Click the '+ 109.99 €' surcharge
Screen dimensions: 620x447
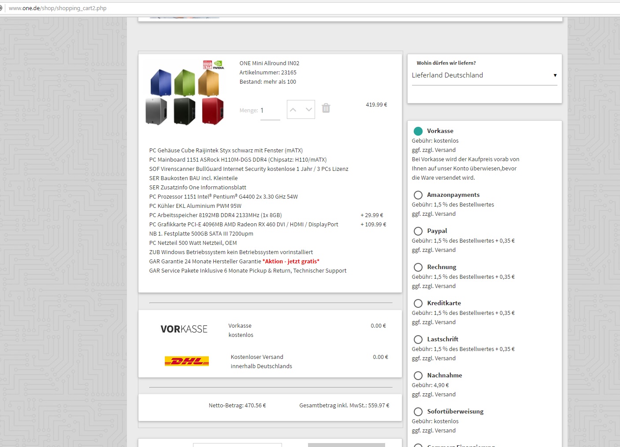click(373, 225)
